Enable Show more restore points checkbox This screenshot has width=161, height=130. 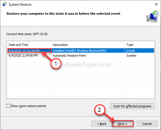tap(8, 106)
